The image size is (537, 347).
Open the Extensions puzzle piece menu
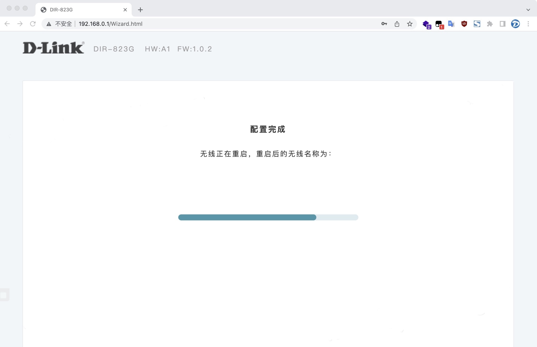(x=490, y=24)
